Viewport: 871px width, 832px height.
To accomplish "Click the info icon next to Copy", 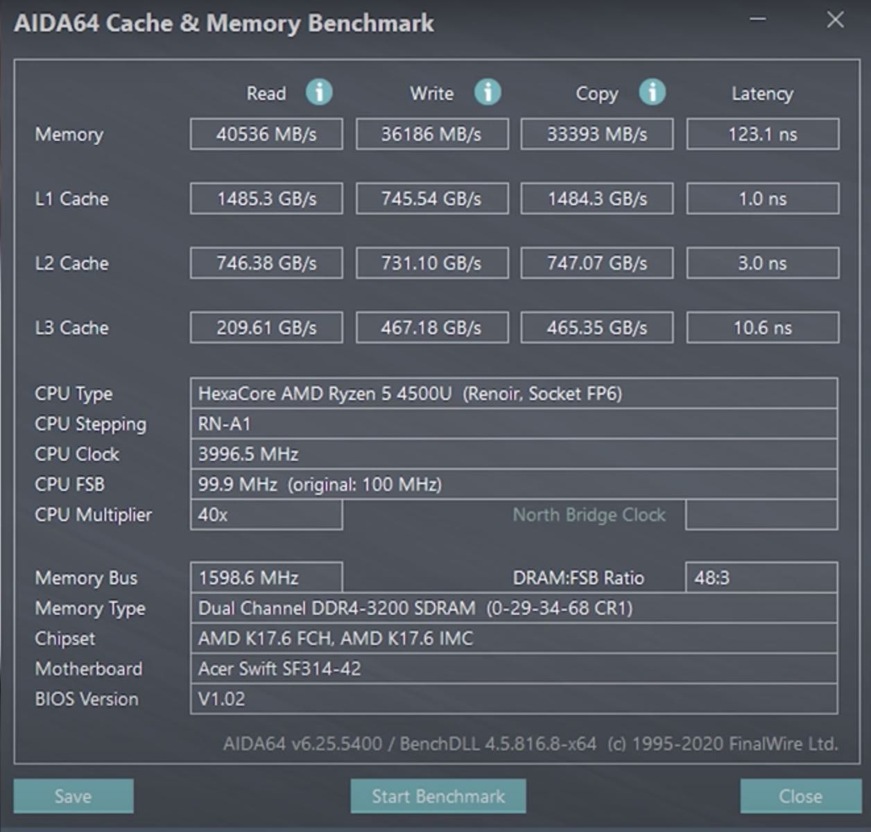I will (651, 92).
